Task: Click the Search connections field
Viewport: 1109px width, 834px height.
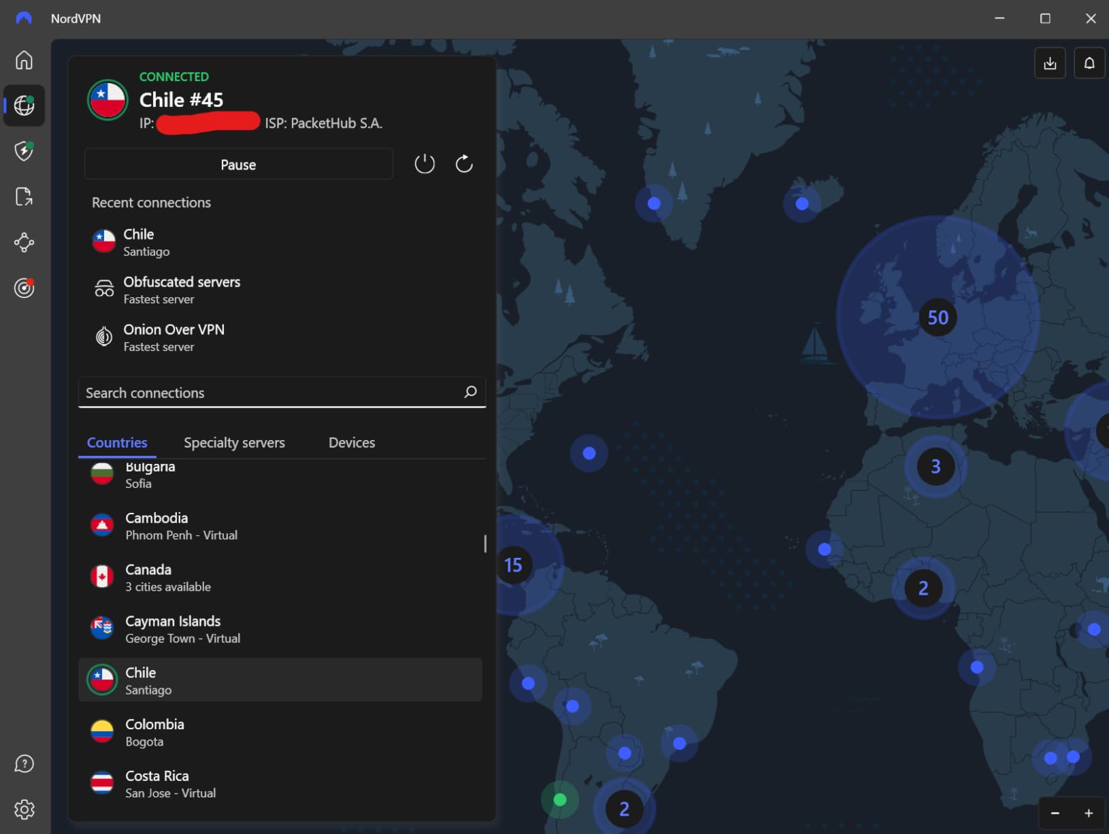Action: click(x=272, y=393)
